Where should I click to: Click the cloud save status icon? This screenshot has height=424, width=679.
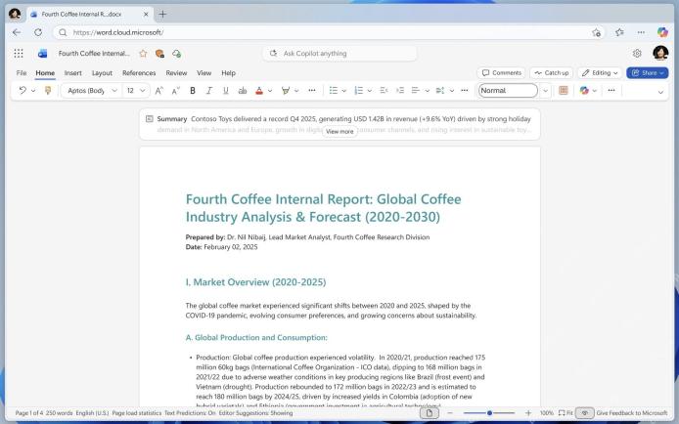pyautogui.click(x=176, y=53)
